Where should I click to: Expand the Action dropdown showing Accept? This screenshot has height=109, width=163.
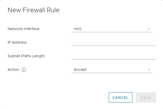(x=112, y=70)
